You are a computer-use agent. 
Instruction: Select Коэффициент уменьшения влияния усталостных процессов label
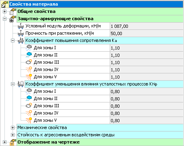coord(91,84)
